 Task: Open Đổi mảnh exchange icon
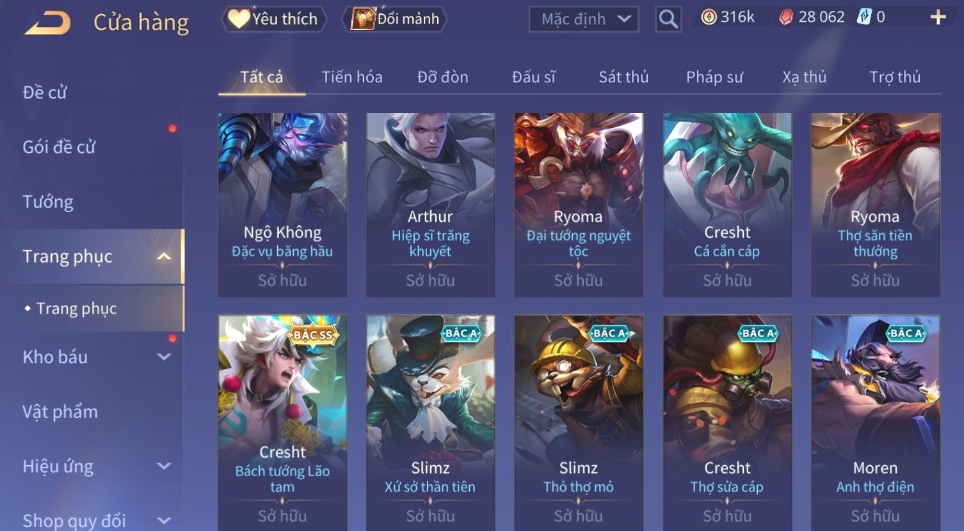click(363, 19)
